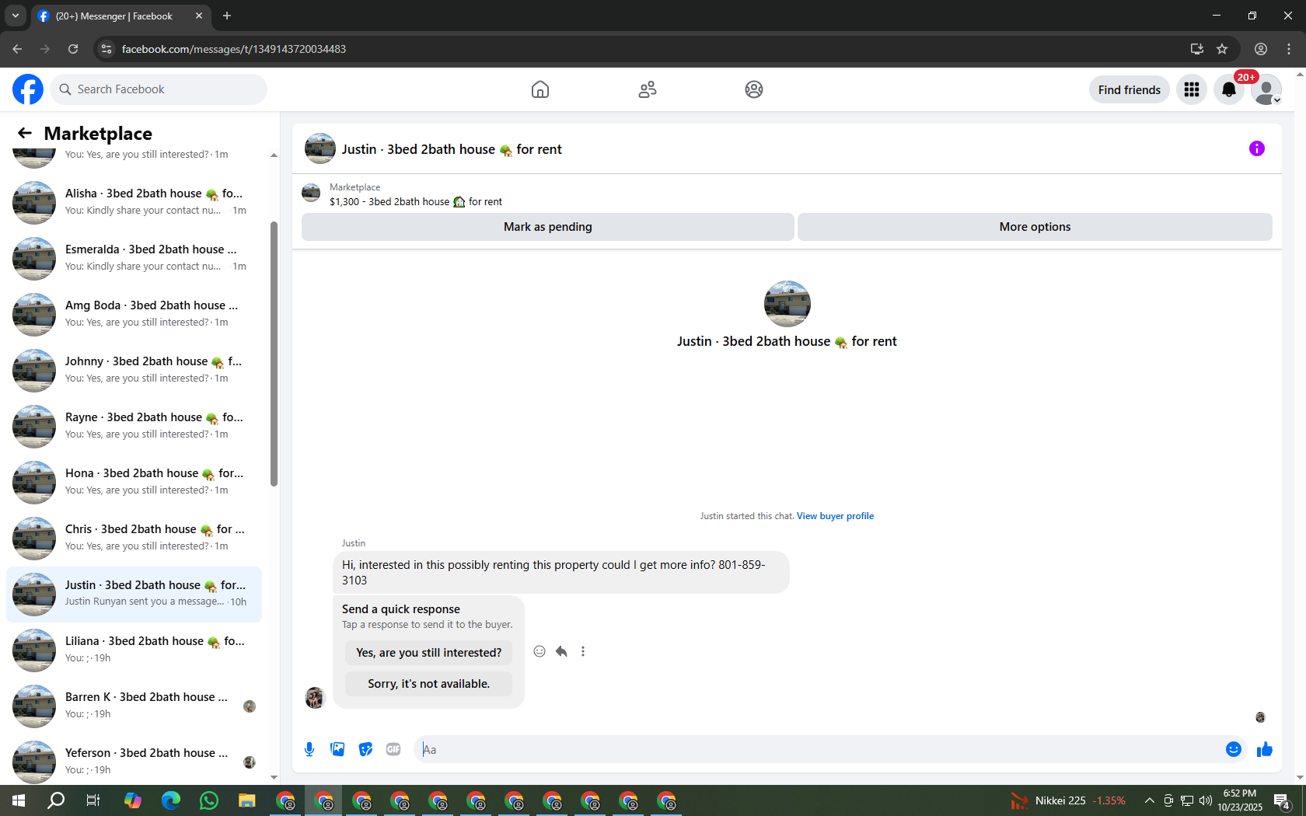Open Microsoft Edge from taskbar
This screenshot has width=1306, height=816.
[171, 800]
